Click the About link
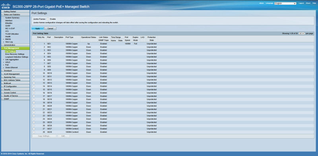The height and width of the screenshot is (156, 318). coord(308,3)
